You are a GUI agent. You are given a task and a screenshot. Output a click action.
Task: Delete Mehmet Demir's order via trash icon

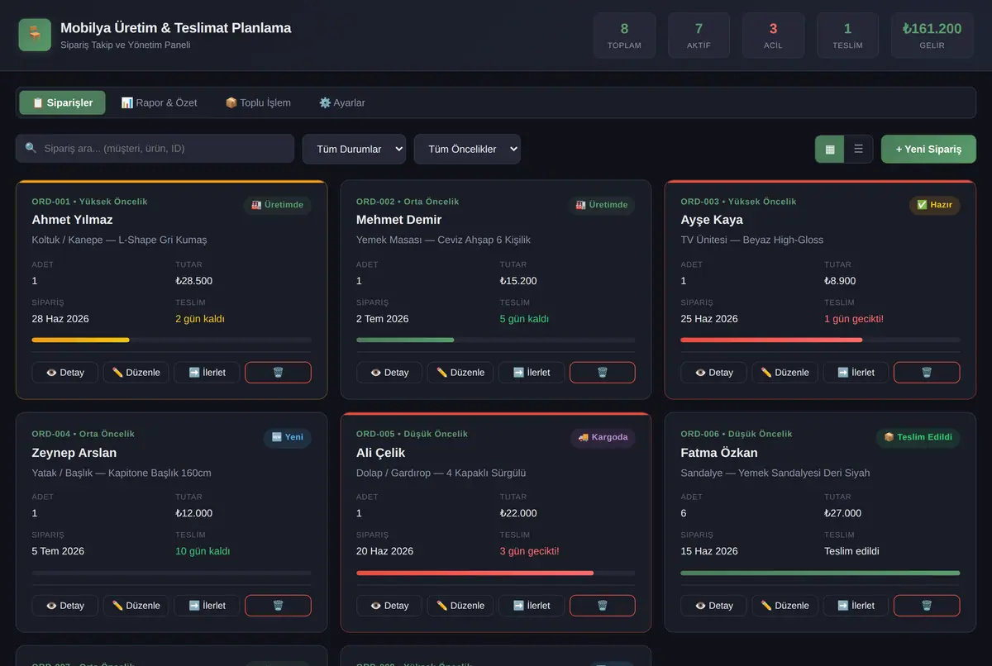[603, 373]
